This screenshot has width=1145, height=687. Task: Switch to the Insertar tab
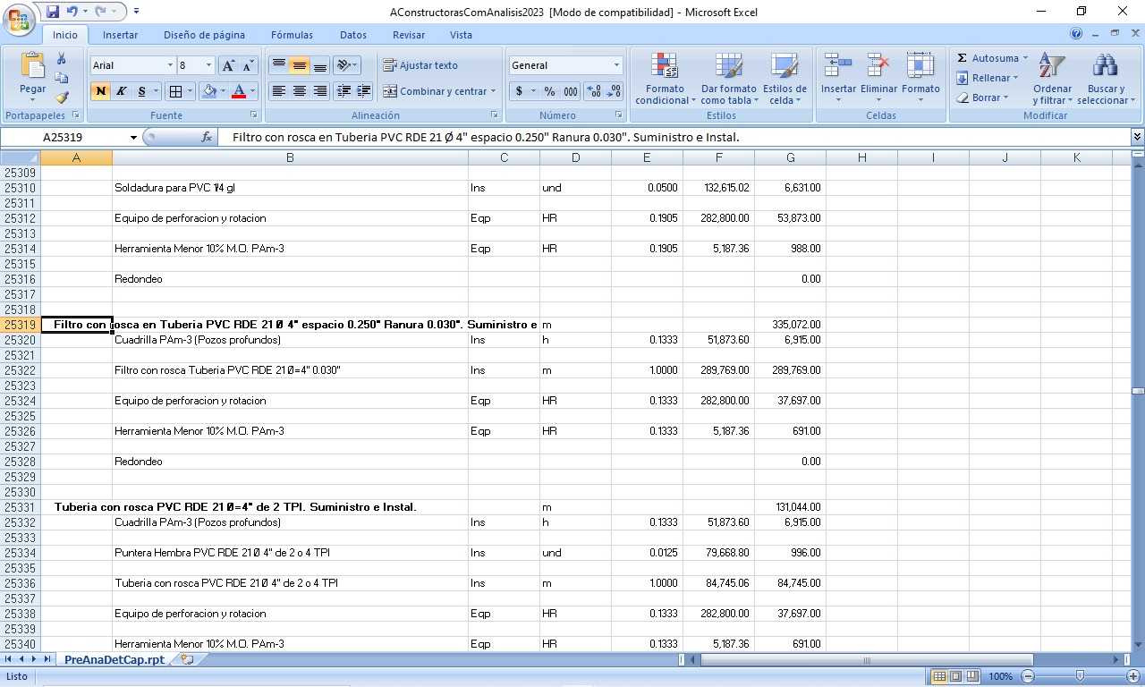tap(120, 35)
